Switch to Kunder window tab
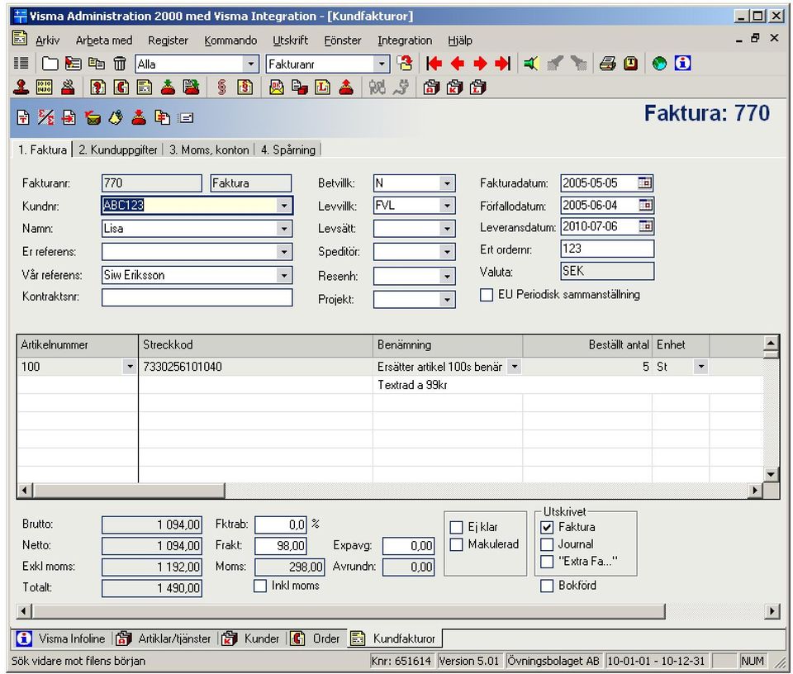Image resolution: width=793 pixels, height=674 pixels. coord(251,638)
